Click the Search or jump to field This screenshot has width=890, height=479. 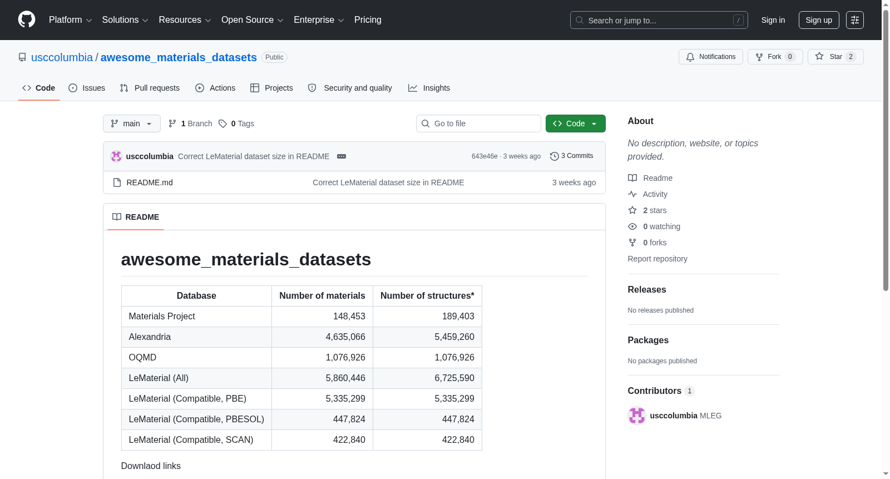click(659, 20)
